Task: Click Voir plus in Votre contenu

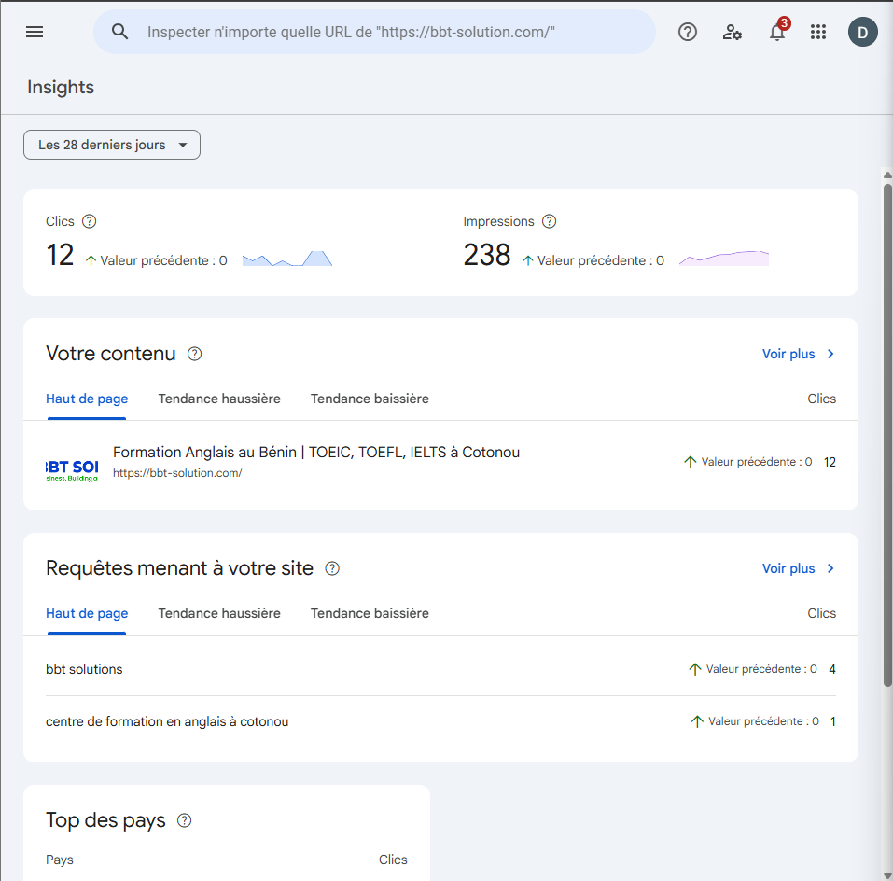Action: coord(799,355)
